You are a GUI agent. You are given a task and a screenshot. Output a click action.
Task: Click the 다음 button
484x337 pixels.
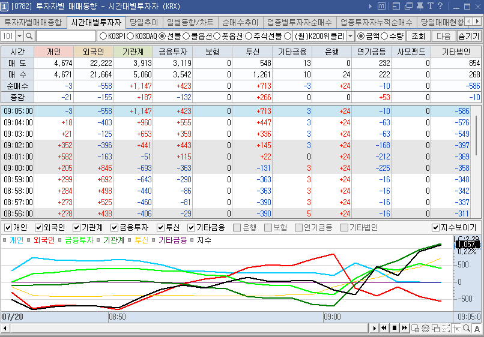point(444,37)
